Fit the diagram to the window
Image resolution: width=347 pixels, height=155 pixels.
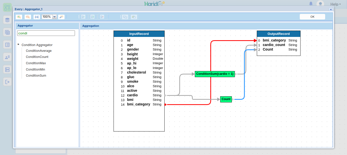pos(37,17)
